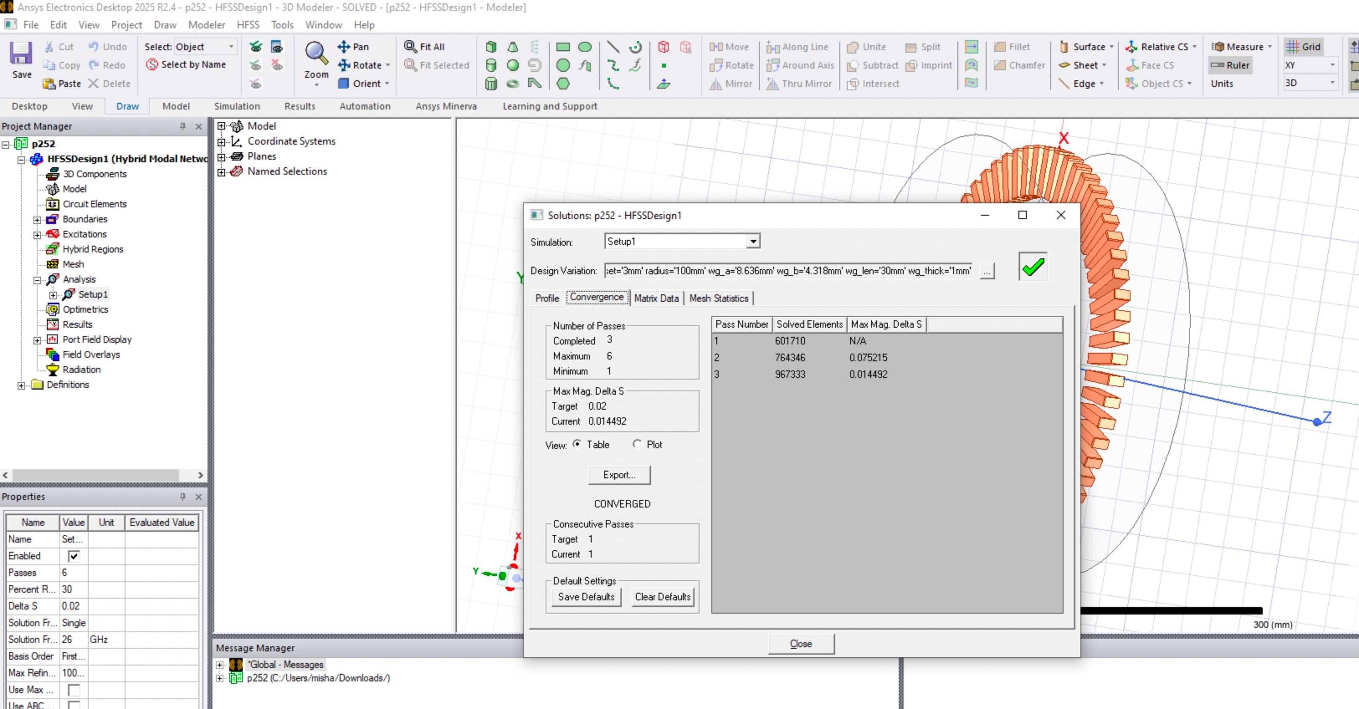The width and height of the screenshot is (1359, 709).
Task: Open the HFSS menu
Action: tap(247, 25)
